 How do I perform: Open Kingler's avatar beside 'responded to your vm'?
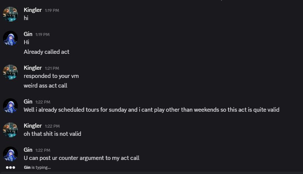pyautogui.click(x=10, y=72)
